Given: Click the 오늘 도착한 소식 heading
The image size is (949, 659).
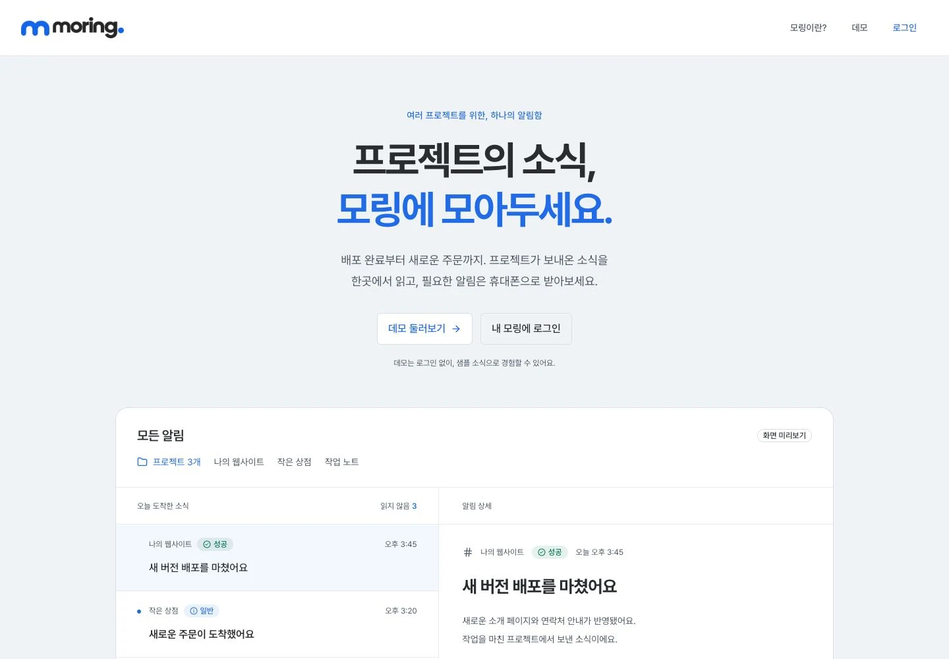Looking at the screenshot, I should 163,506.
